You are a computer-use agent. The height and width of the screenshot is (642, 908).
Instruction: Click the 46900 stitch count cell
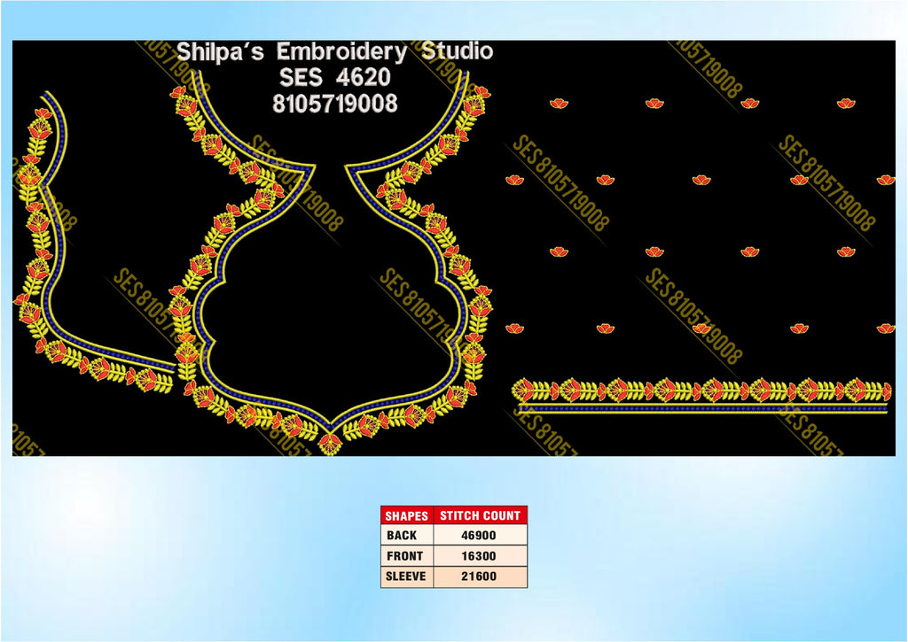[x=480, y=535]
